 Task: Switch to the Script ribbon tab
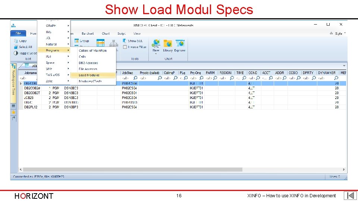click(x=122, y=33)
